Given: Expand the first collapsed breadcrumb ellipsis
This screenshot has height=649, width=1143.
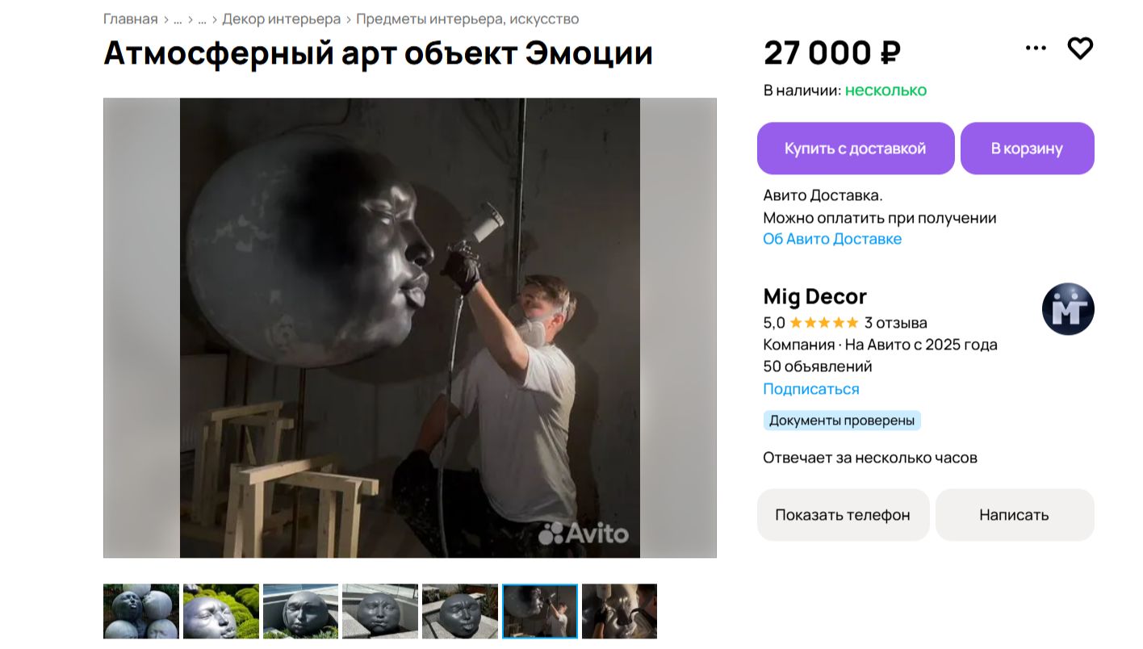Looking at the screenshot, I should pyautogui.click(x=178, y=19).
